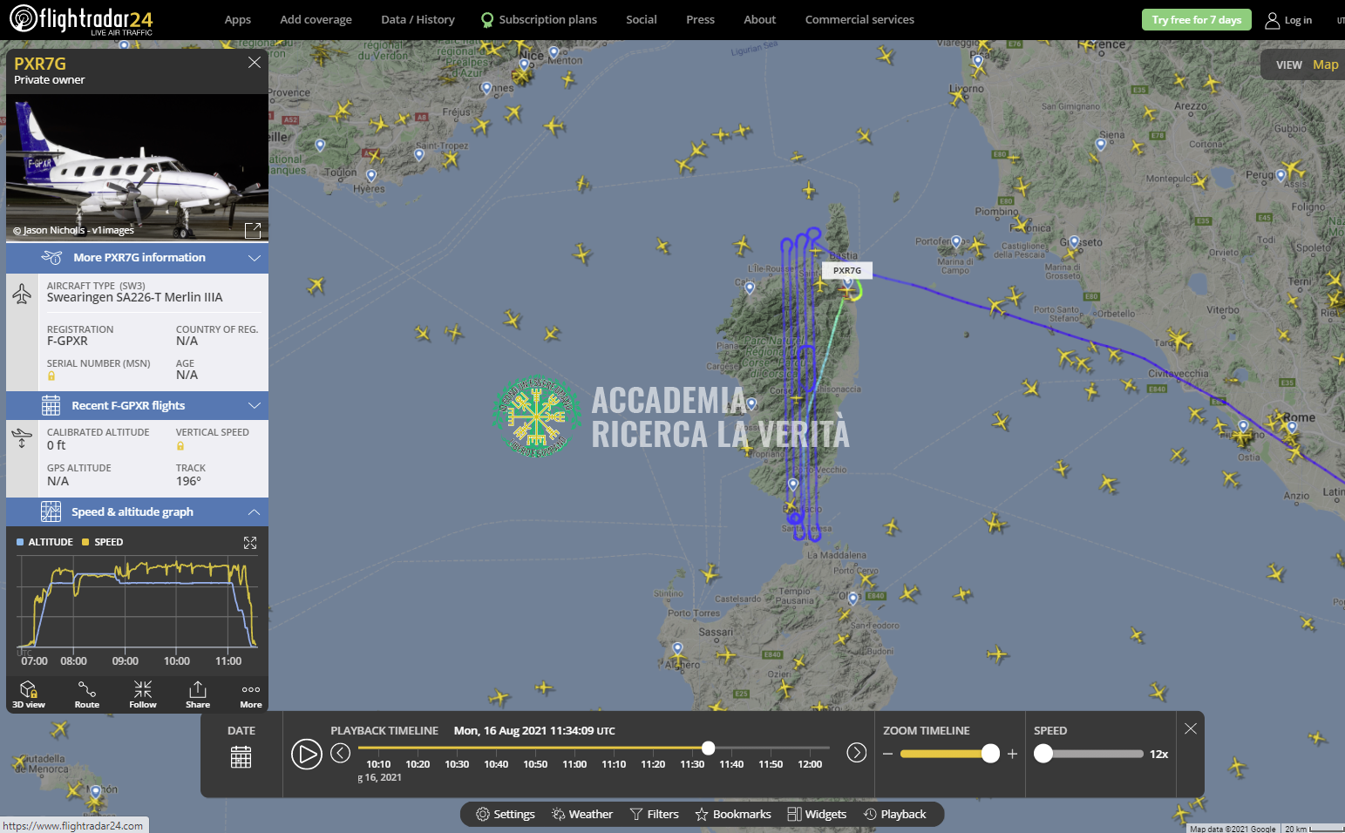Toggle the ALTITUDE series in graph legend
The width and height of the screenshot is (1345, 833).
(x=44, y=542)
